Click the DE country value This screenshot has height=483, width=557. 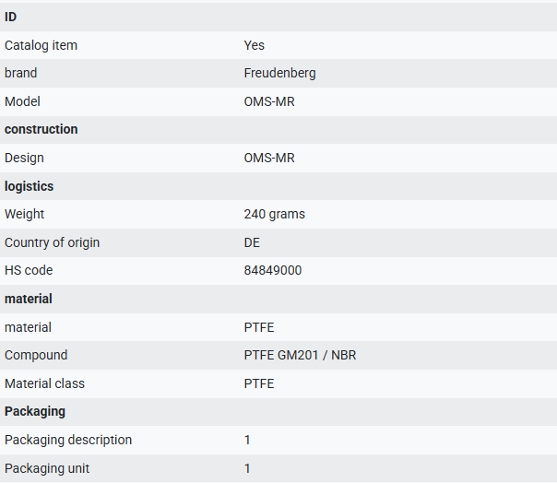click(x=252, y=242)
